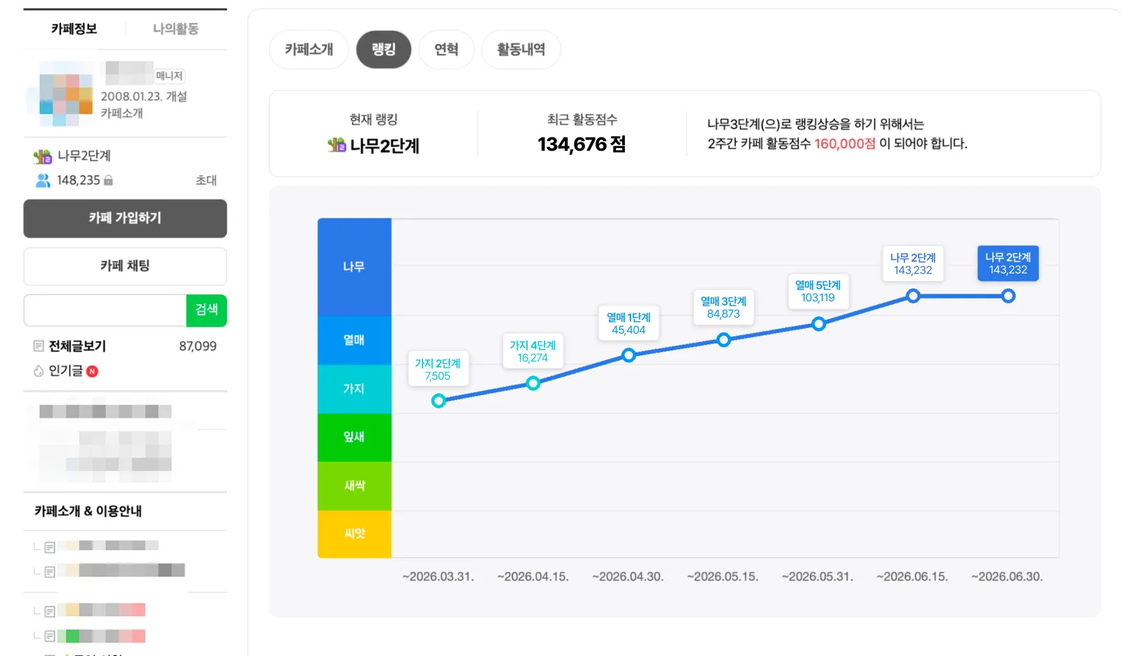Click the ~2026.05.31. axis label
The image size is (1121, 656).
[818, 577]
